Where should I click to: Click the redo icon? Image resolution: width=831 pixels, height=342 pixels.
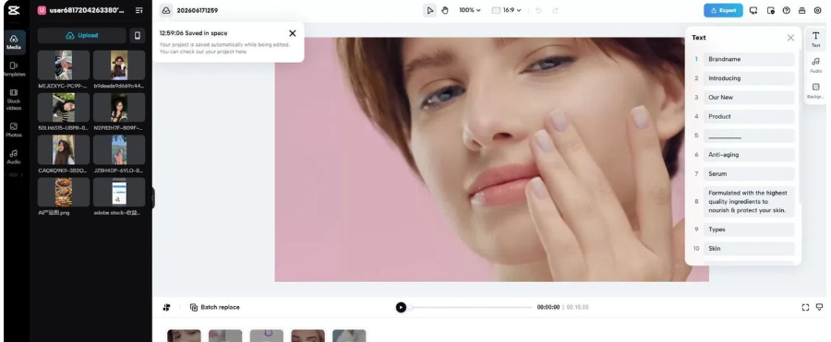click(x=555, y=10)
